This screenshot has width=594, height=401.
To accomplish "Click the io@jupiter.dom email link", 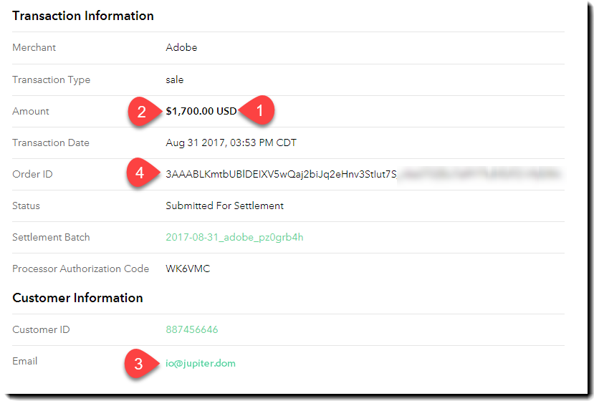I will coord(201,363).
